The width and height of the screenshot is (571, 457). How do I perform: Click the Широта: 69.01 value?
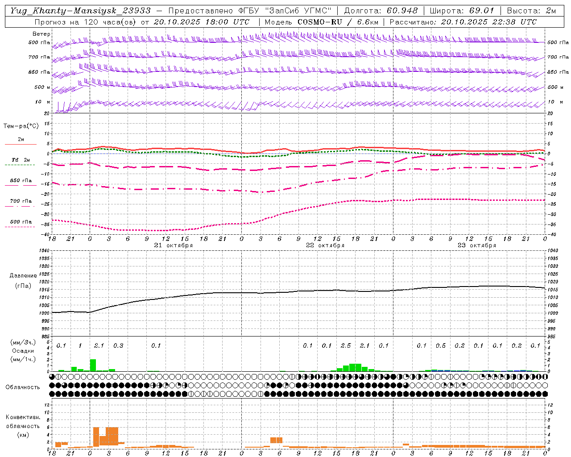(x=462, y=11)
